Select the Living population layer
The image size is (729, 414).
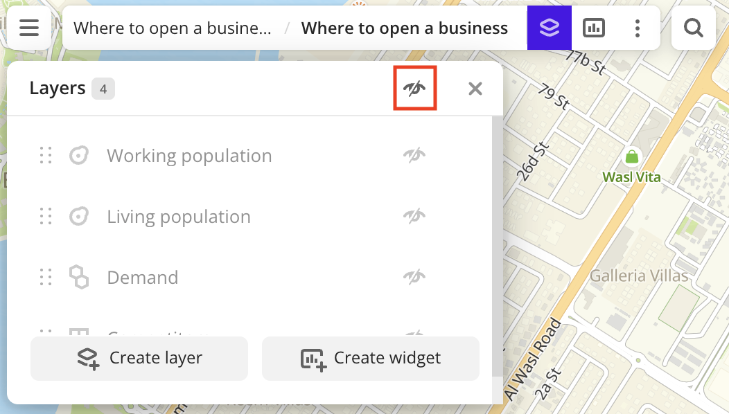pyautogui.click(x=179, y=217)
